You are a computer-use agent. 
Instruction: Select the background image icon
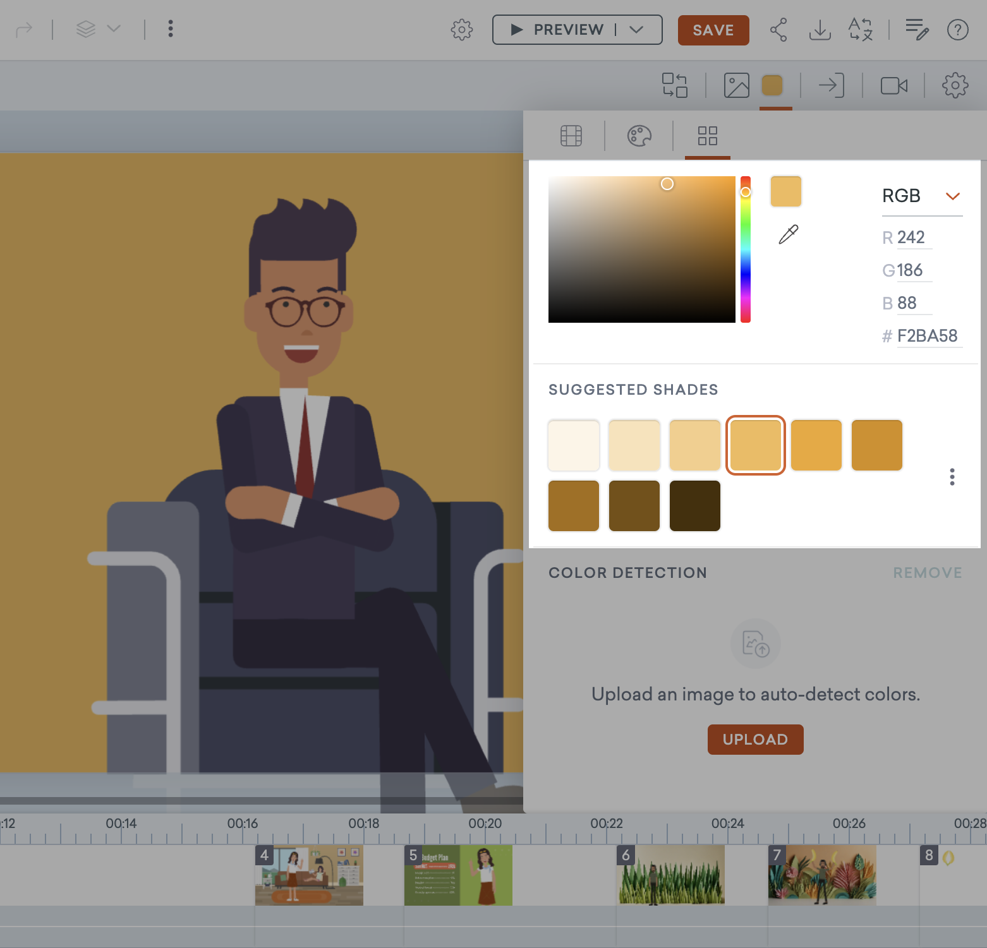(736, 85)
